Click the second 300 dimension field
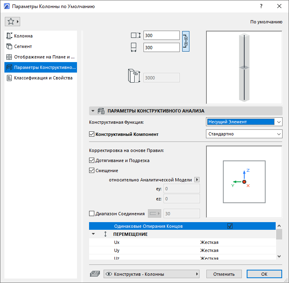The image size is (289, 283). pos(162,48)
